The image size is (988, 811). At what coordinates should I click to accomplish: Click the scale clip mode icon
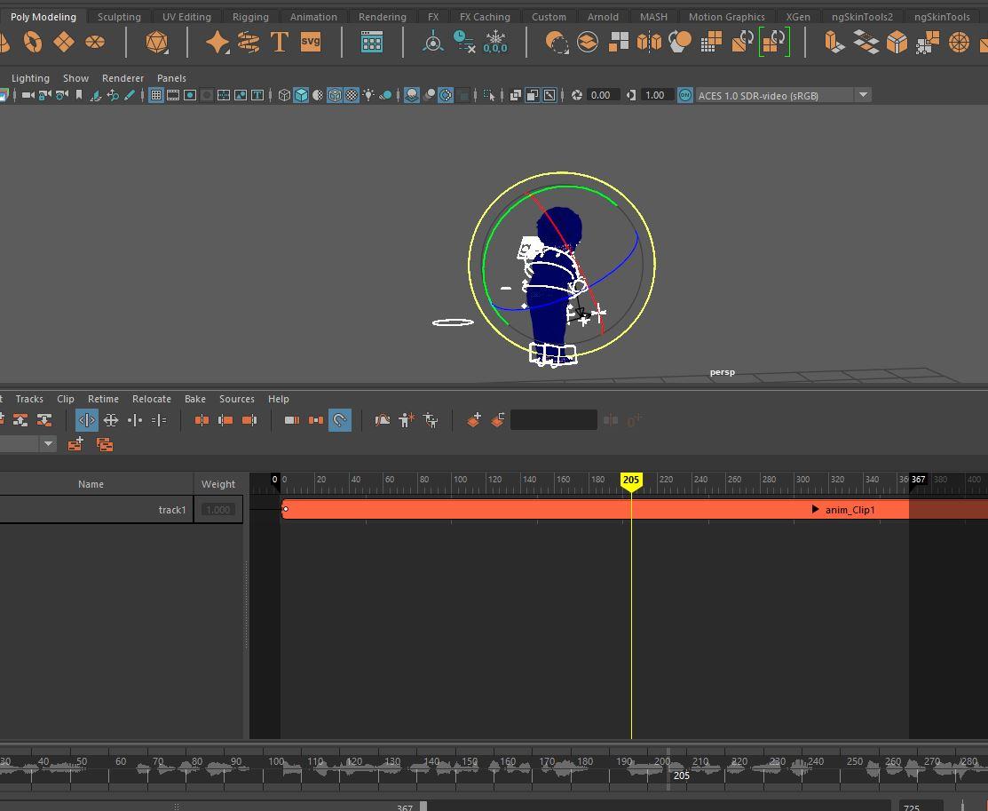[x=111, y=420]
